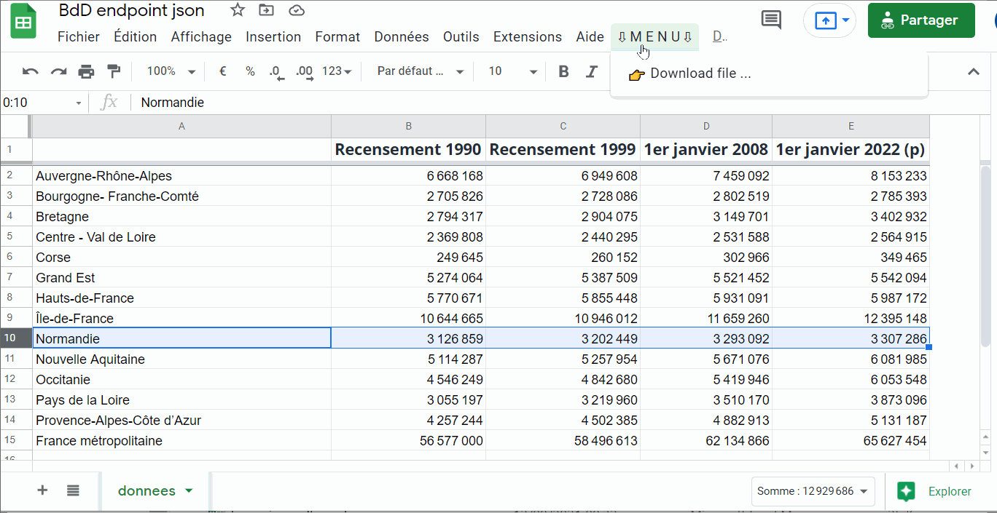Viewport: 997px width, 513px height.
Task: Open the Explorer star icon
Action: [906, 491]
